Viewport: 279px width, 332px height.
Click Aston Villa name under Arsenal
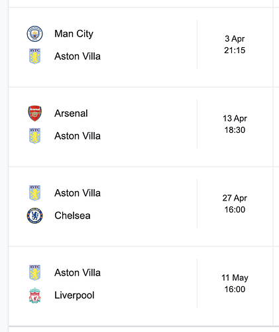78,136
